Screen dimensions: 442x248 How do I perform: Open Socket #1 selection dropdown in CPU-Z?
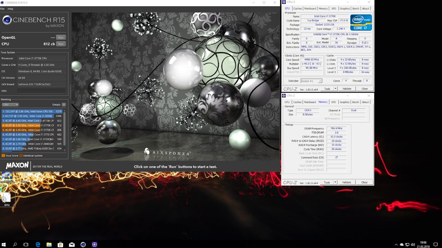(311, 81)
